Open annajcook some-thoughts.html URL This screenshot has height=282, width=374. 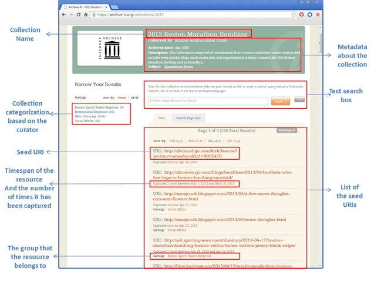(x=225, y=220)
